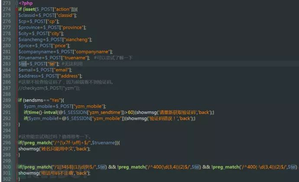The width and height of the screenshot is (299, 182).
Task: Click the preg_match $truename regex line
Action: tap(69, 143)
